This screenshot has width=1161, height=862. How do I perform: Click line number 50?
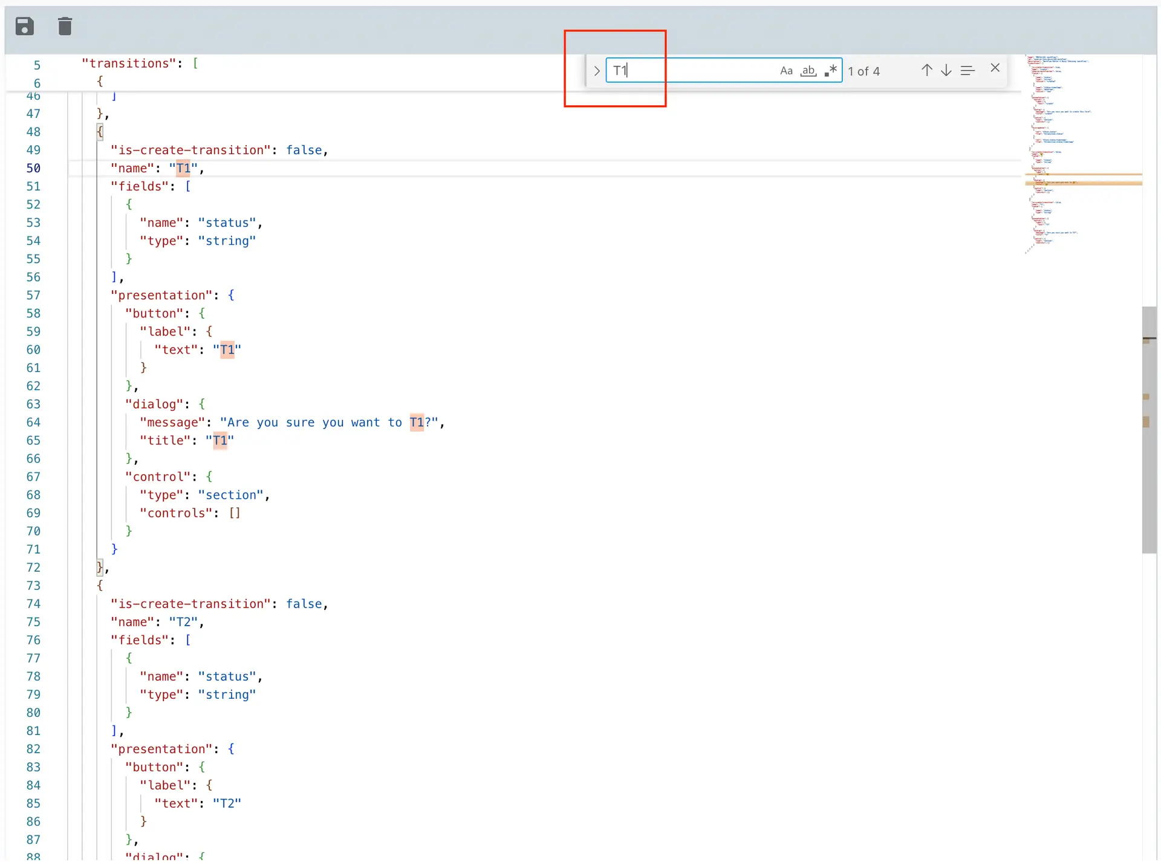coord(33,168)
